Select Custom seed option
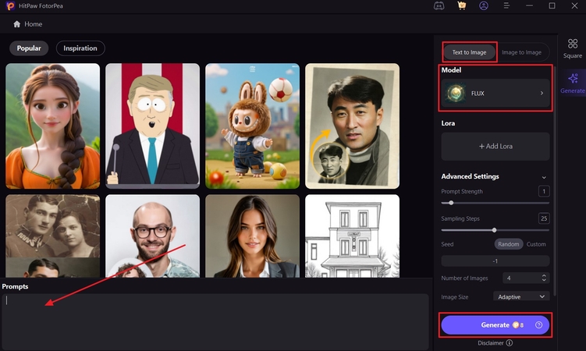The width and height of the screenshot is (586, 351). click(x=536, y=244)
